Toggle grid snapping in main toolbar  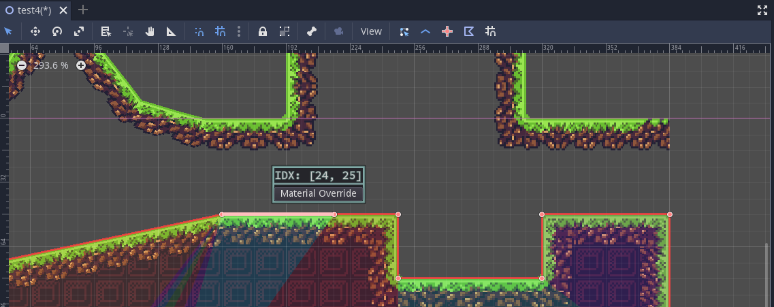pos(220,31)
